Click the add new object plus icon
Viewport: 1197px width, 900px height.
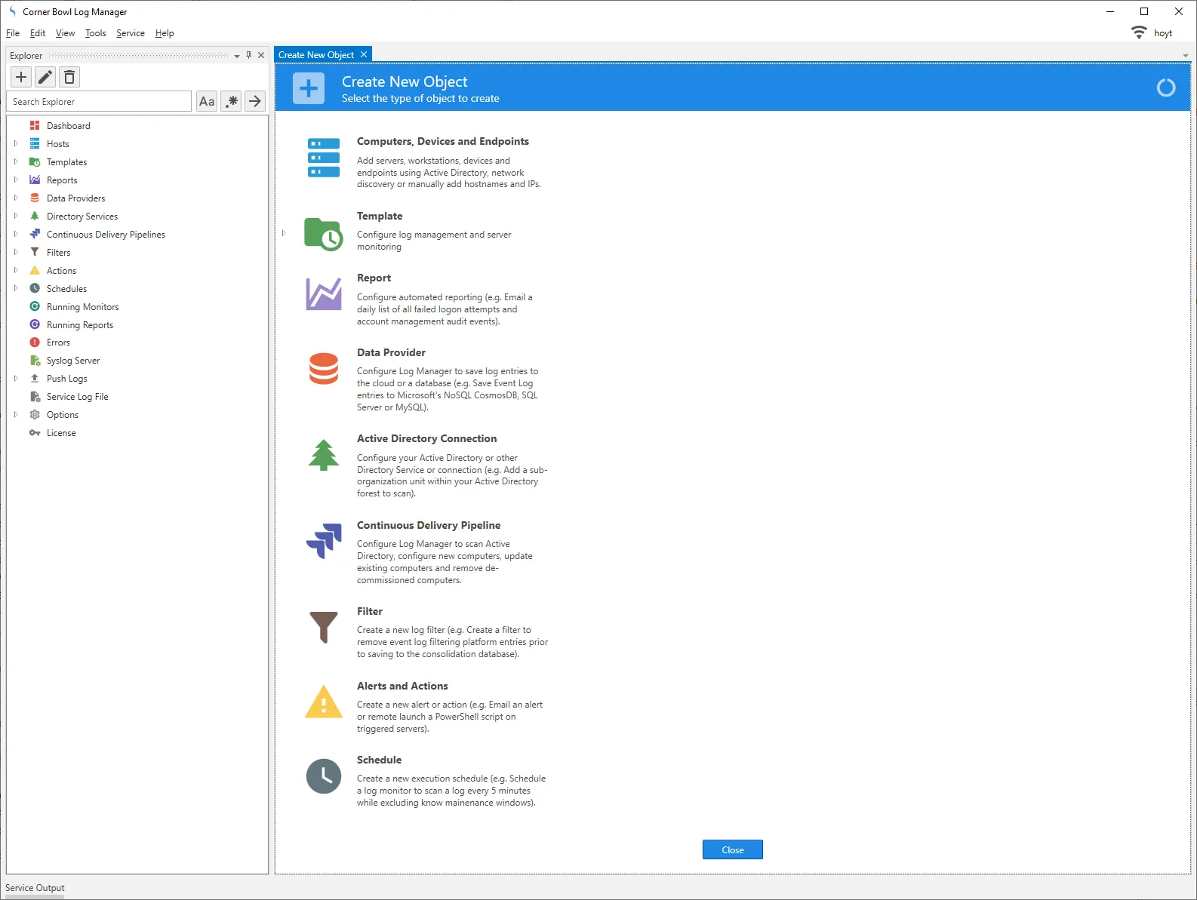click(x=21, y=77)
